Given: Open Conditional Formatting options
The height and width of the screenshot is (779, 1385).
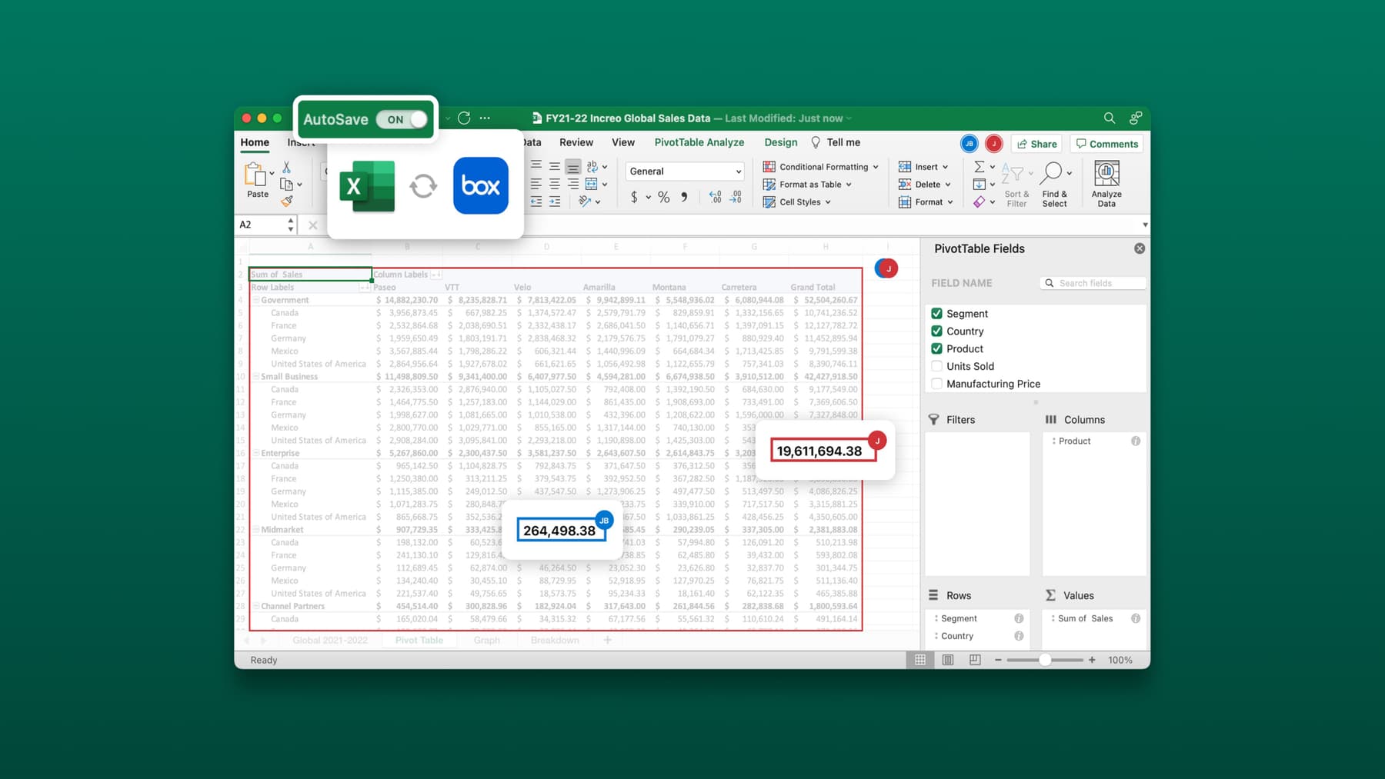Looking at the screenshot, I should (x=821, y=166).
